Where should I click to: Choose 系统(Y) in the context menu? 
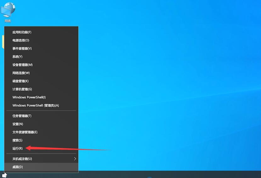coord(41,57)
